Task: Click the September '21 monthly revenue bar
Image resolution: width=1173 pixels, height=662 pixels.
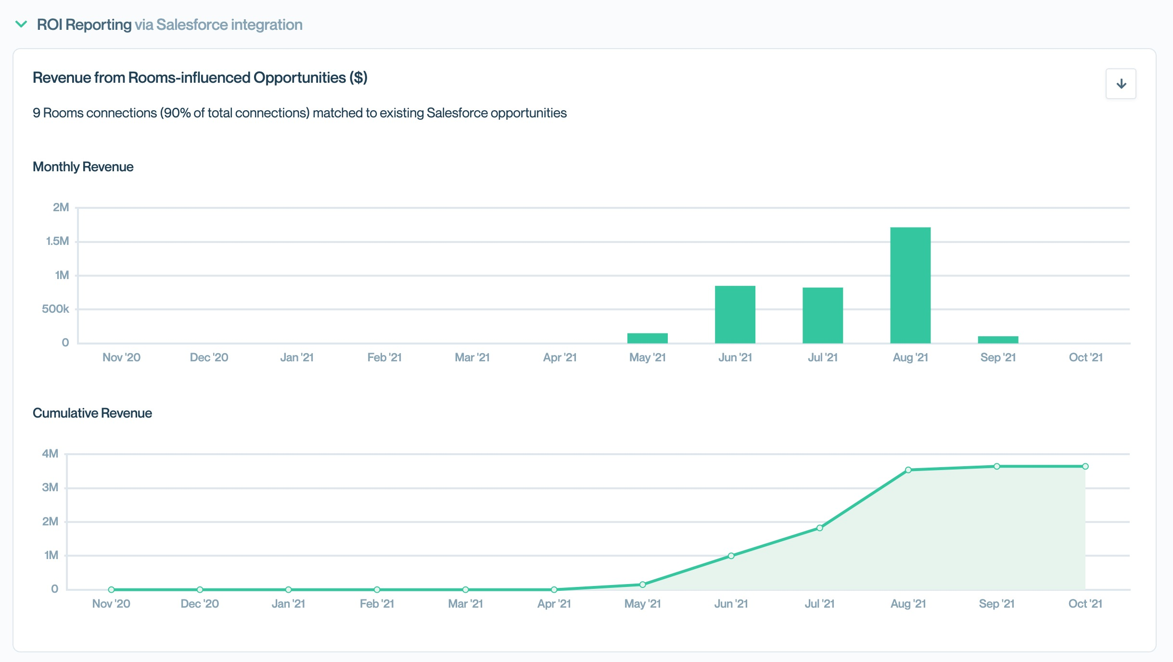Action: [998, 340]
